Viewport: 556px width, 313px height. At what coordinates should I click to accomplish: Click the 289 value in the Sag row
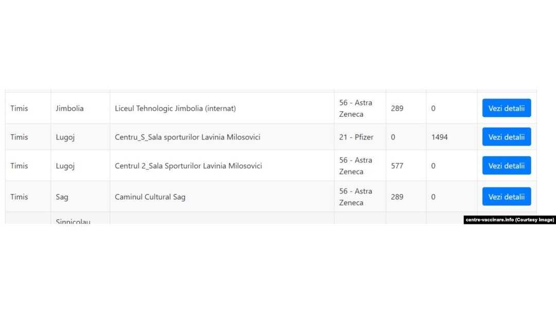click(397, 197)
